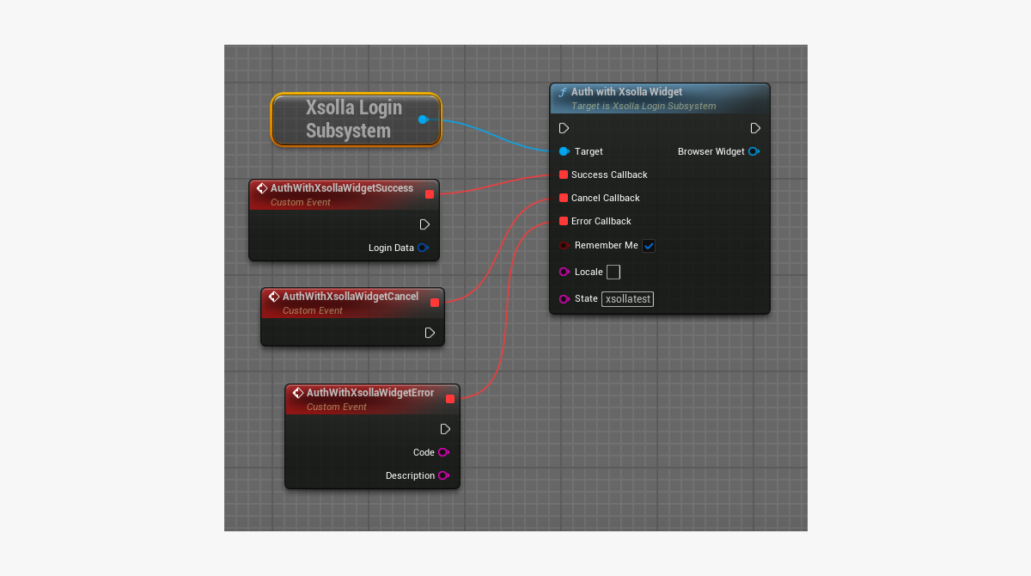Click the Target input pin
This screenshot has width=1031, height=576.
(564, 151)
